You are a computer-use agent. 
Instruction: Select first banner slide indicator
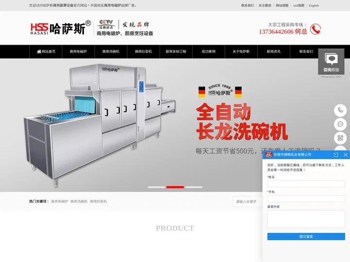(156, 187)
